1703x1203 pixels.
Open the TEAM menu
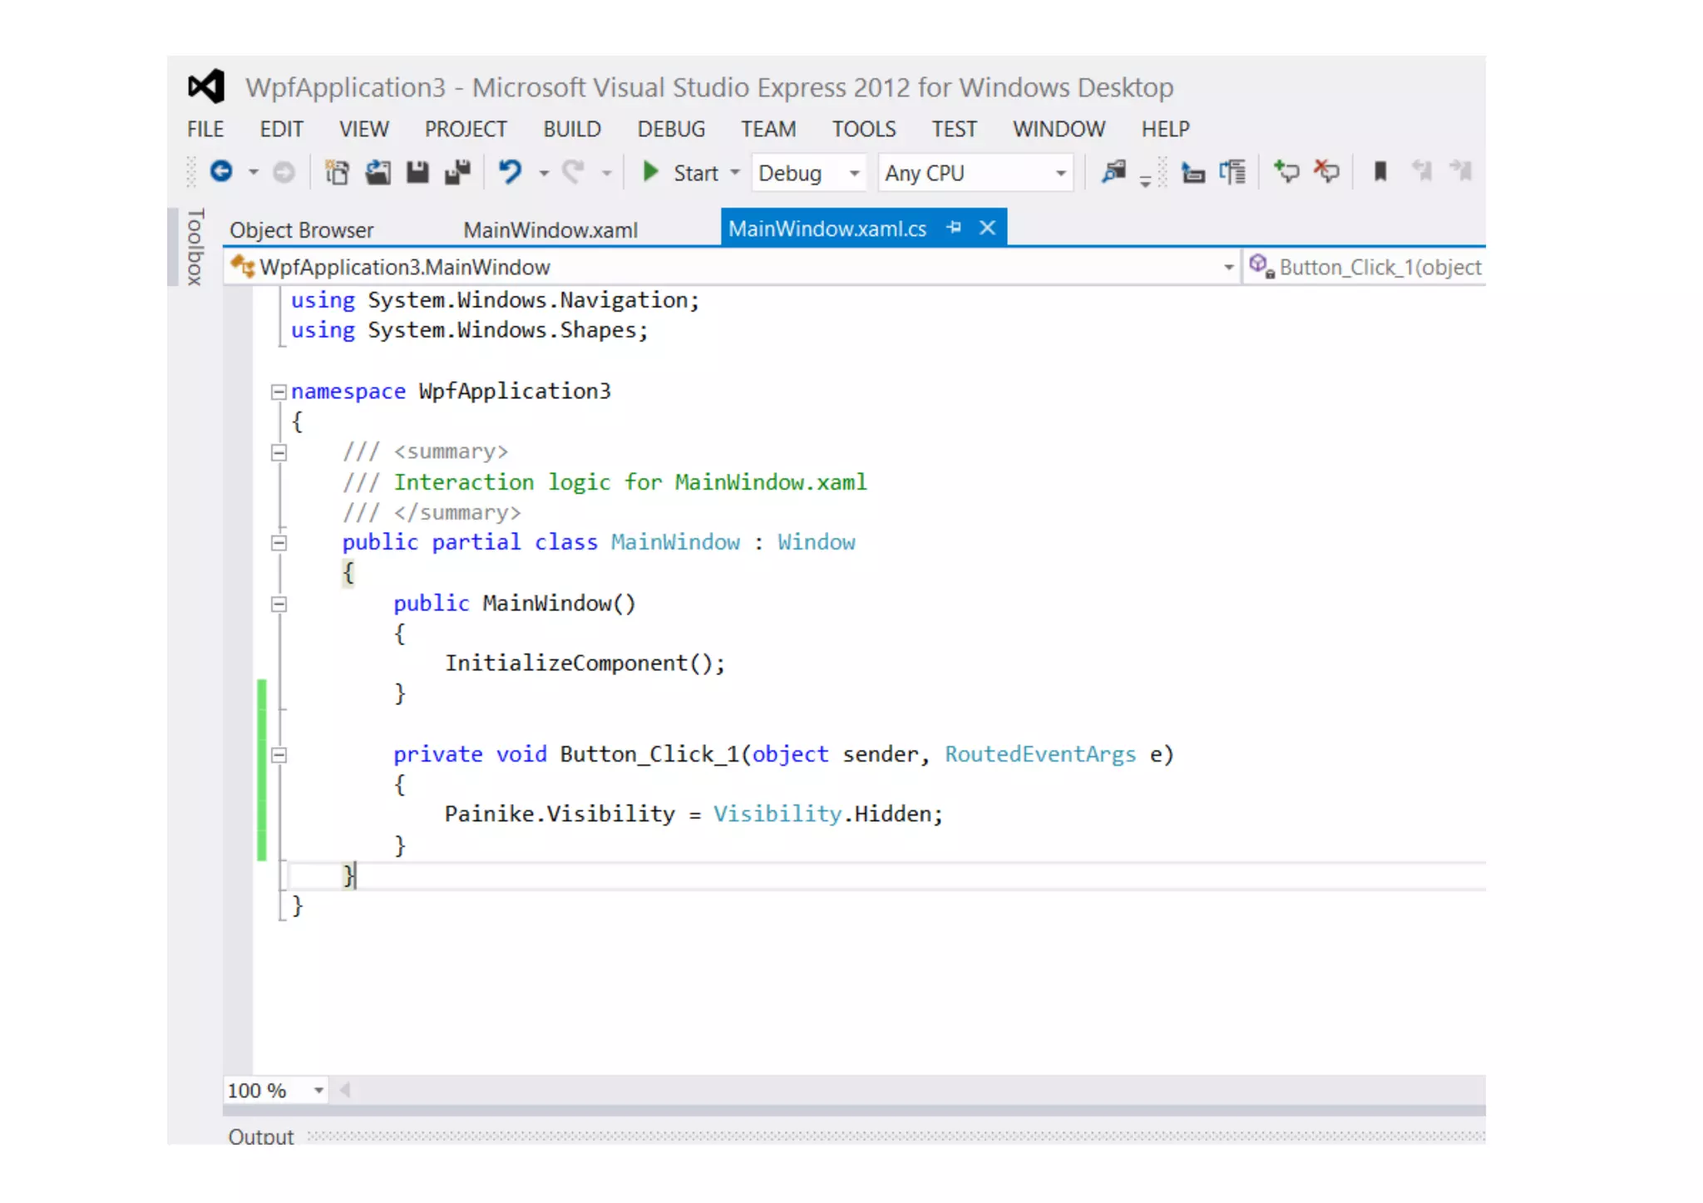click(768, 129)
